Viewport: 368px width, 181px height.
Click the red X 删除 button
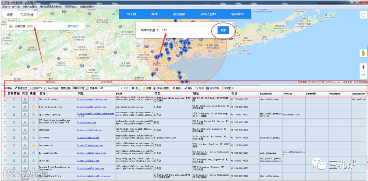pos(177,88)
